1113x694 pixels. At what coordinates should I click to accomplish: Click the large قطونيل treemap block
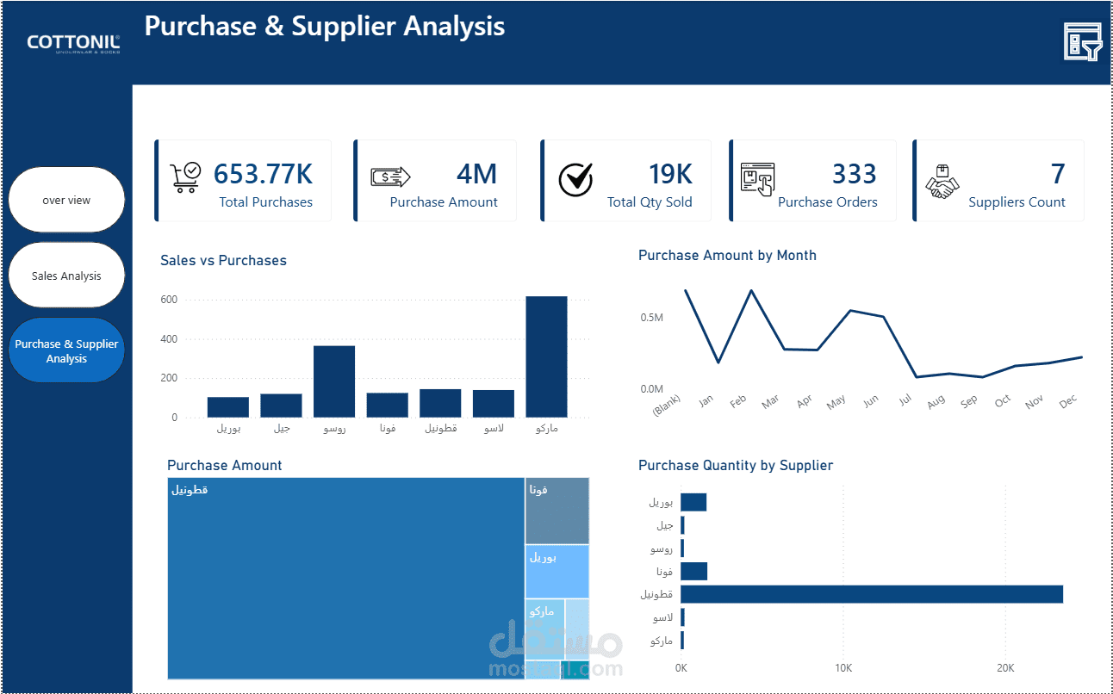point(345,579)
